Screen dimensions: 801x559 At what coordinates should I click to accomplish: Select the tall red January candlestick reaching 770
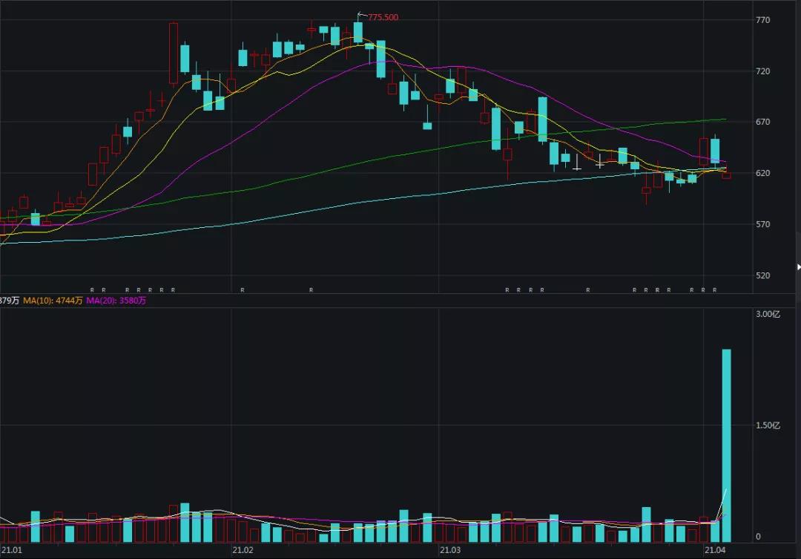[x=174, y=53]
